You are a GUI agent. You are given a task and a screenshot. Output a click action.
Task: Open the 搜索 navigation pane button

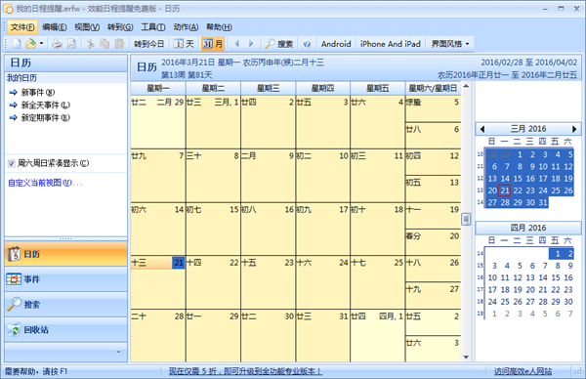65,304
